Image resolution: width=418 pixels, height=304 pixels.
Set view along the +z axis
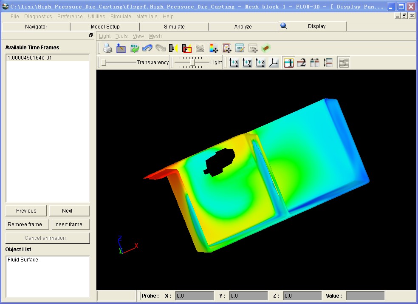click(x=260, y=63)
